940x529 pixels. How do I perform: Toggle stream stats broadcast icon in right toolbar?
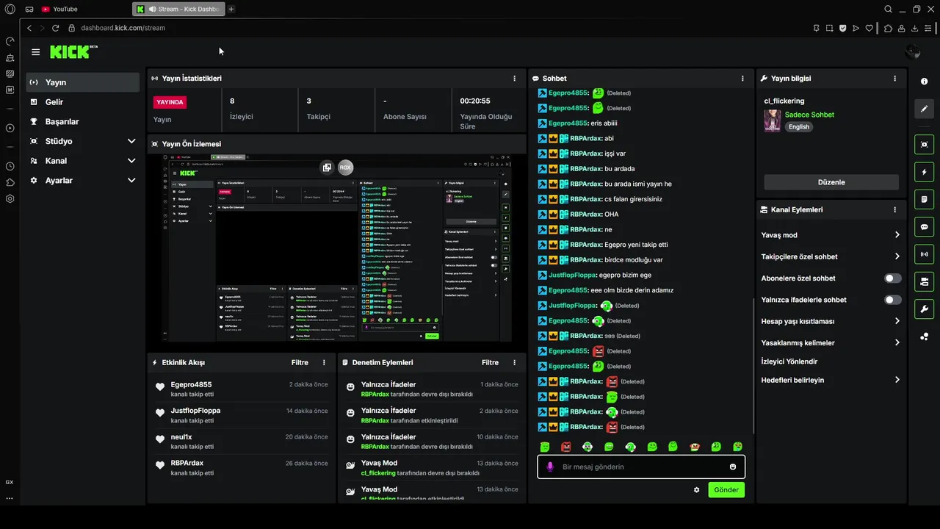[924, 254]
